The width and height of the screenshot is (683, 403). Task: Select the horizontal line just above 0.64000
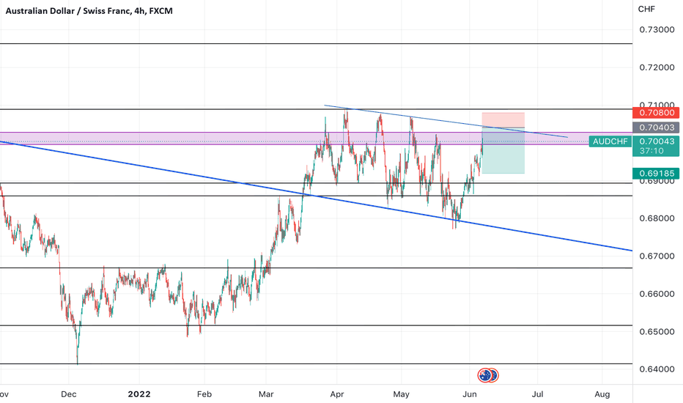point(316,363)
